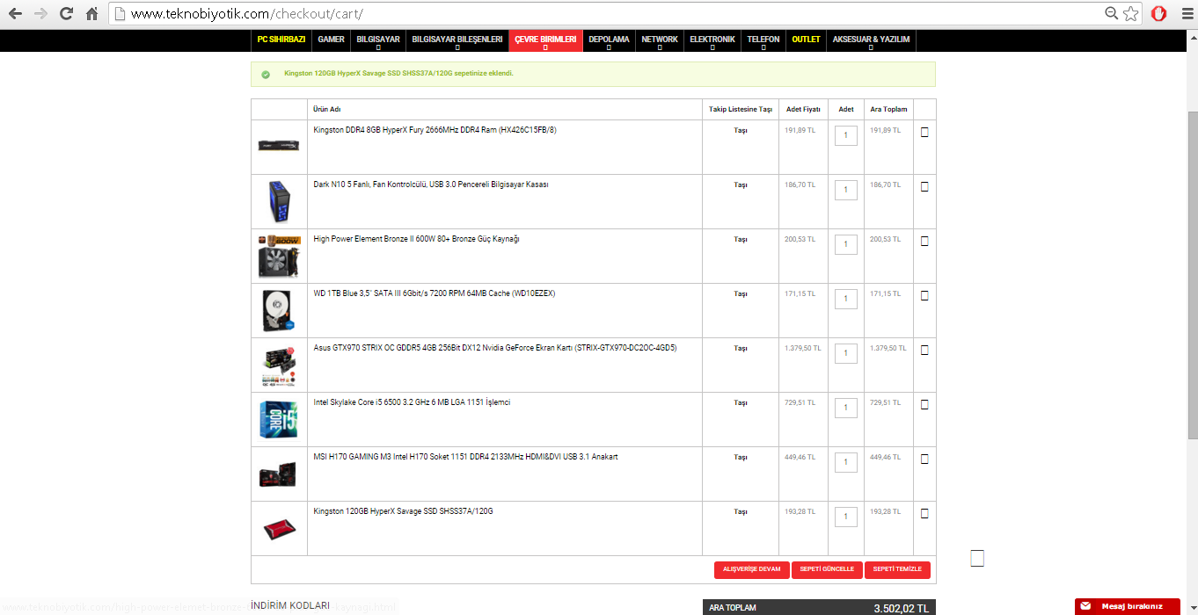Open Asus GTX970 STRIX graphics card thumbnail
The width and height of the screenshot is (1198, 615).
click(x=279, y=365)
